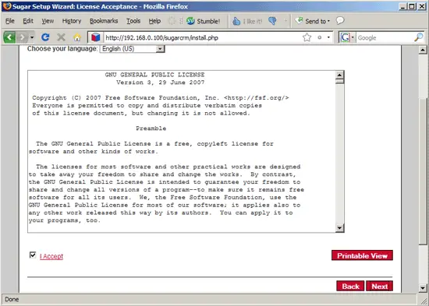Click the 'Choose your language:' label
Viewport: 429px width, 306px height.
[x=62, y=48]
